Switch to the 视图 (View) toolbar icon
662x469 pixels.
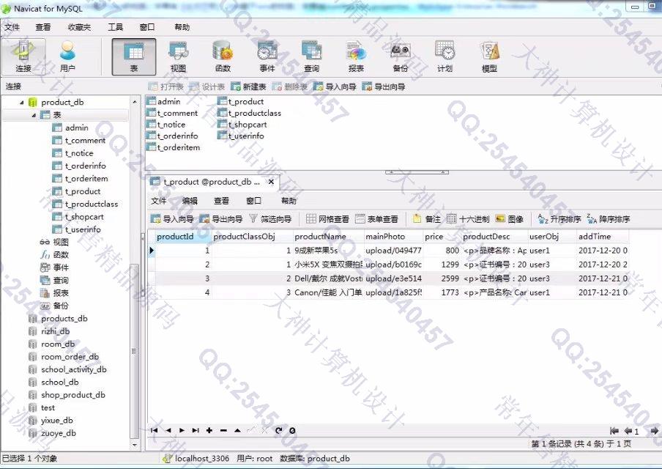[178, 56]
